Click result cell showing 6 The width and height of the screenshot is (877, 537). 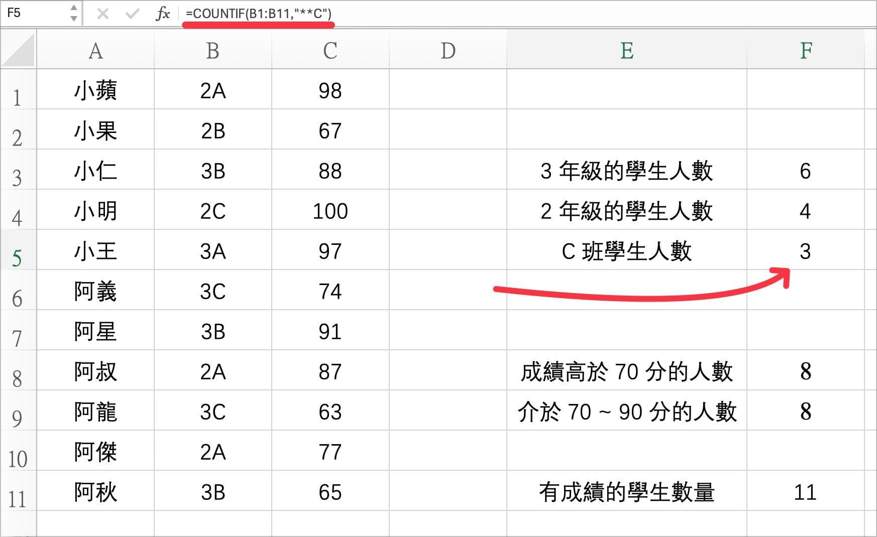click(806, 170)
